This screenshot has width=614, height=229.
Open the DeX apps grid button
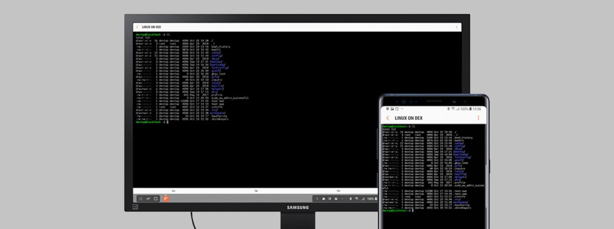[x=141, y=199]
